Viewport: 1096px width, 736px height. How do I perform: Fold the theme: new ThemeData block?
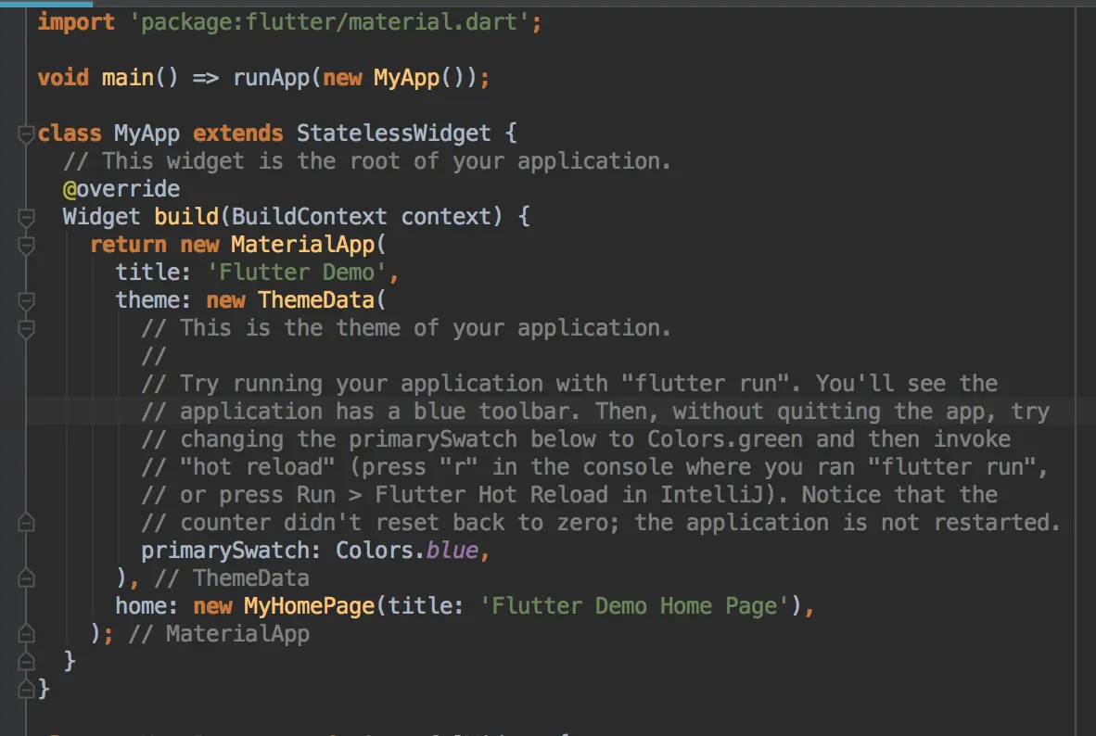coord(26,301)
